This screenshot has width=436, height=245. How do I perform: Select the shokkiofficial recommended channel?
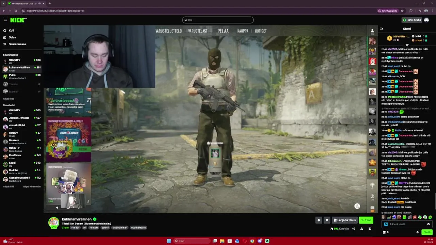coord(21,126)
